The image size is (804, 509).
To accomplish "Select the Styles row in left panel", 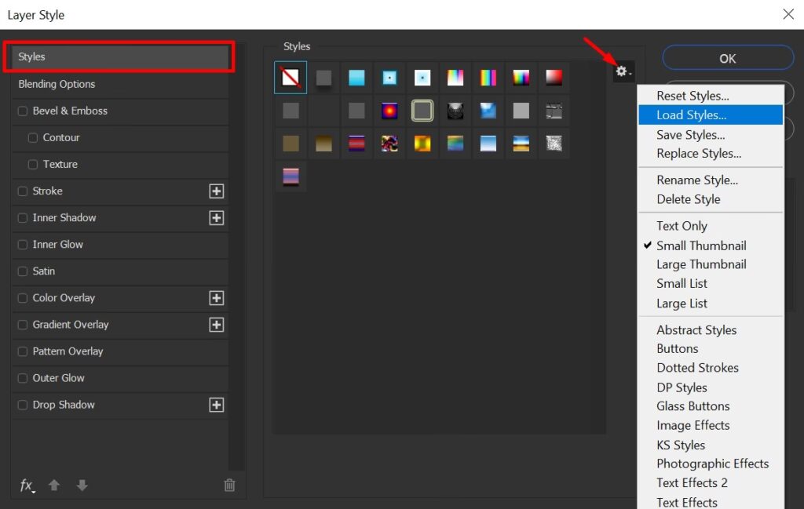I will pyautogui.click(x=120, y=57).
